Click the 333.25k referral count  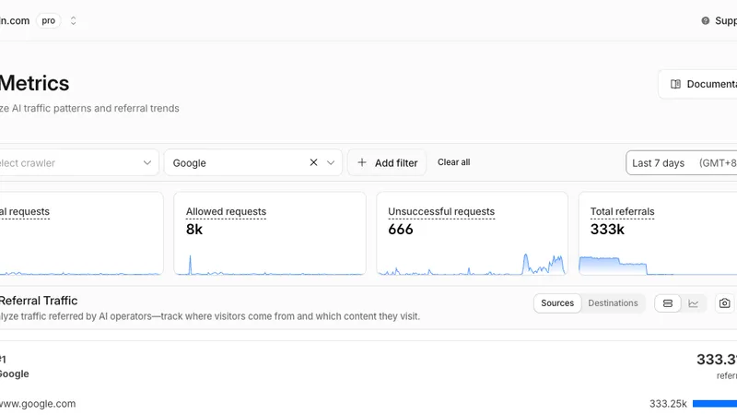[x=668, y=404]
